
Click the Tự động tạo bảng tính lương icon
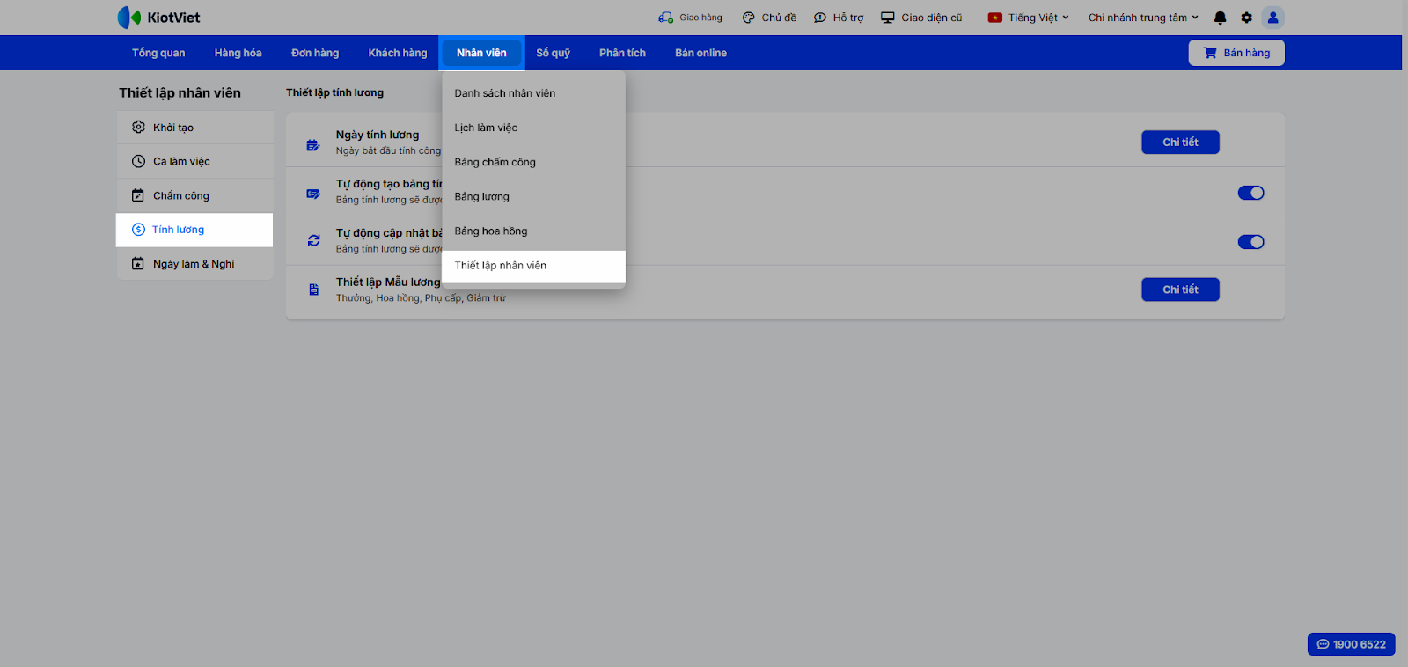pos(313,194)
